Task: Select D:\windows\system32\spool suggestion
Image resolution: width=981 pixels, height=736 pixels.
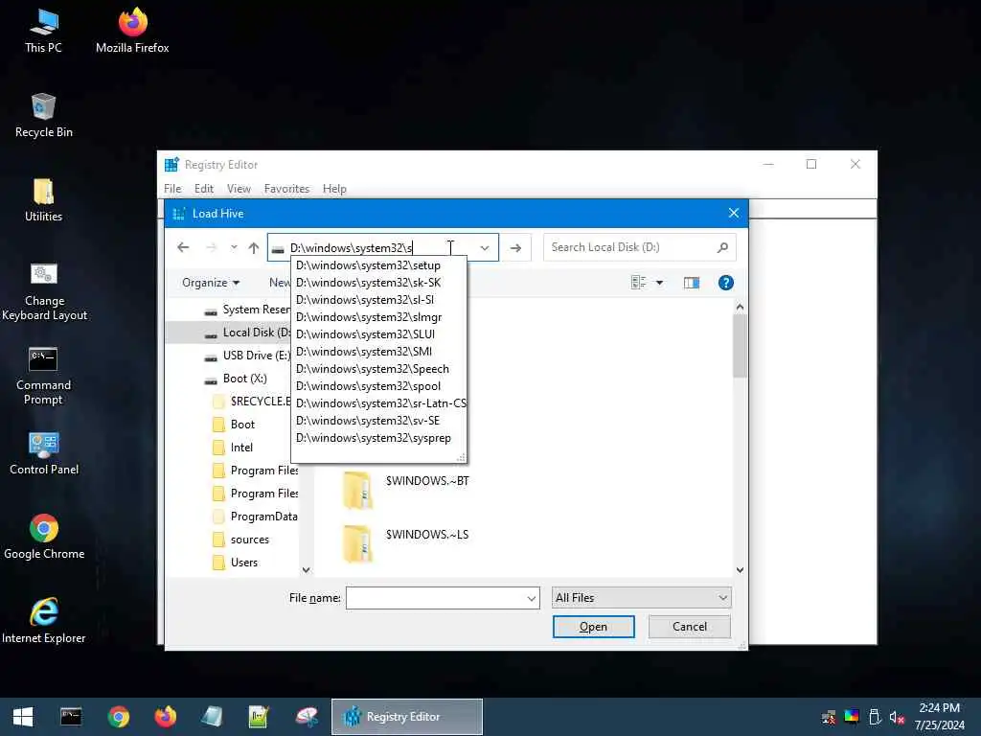Action: point(378,386)
